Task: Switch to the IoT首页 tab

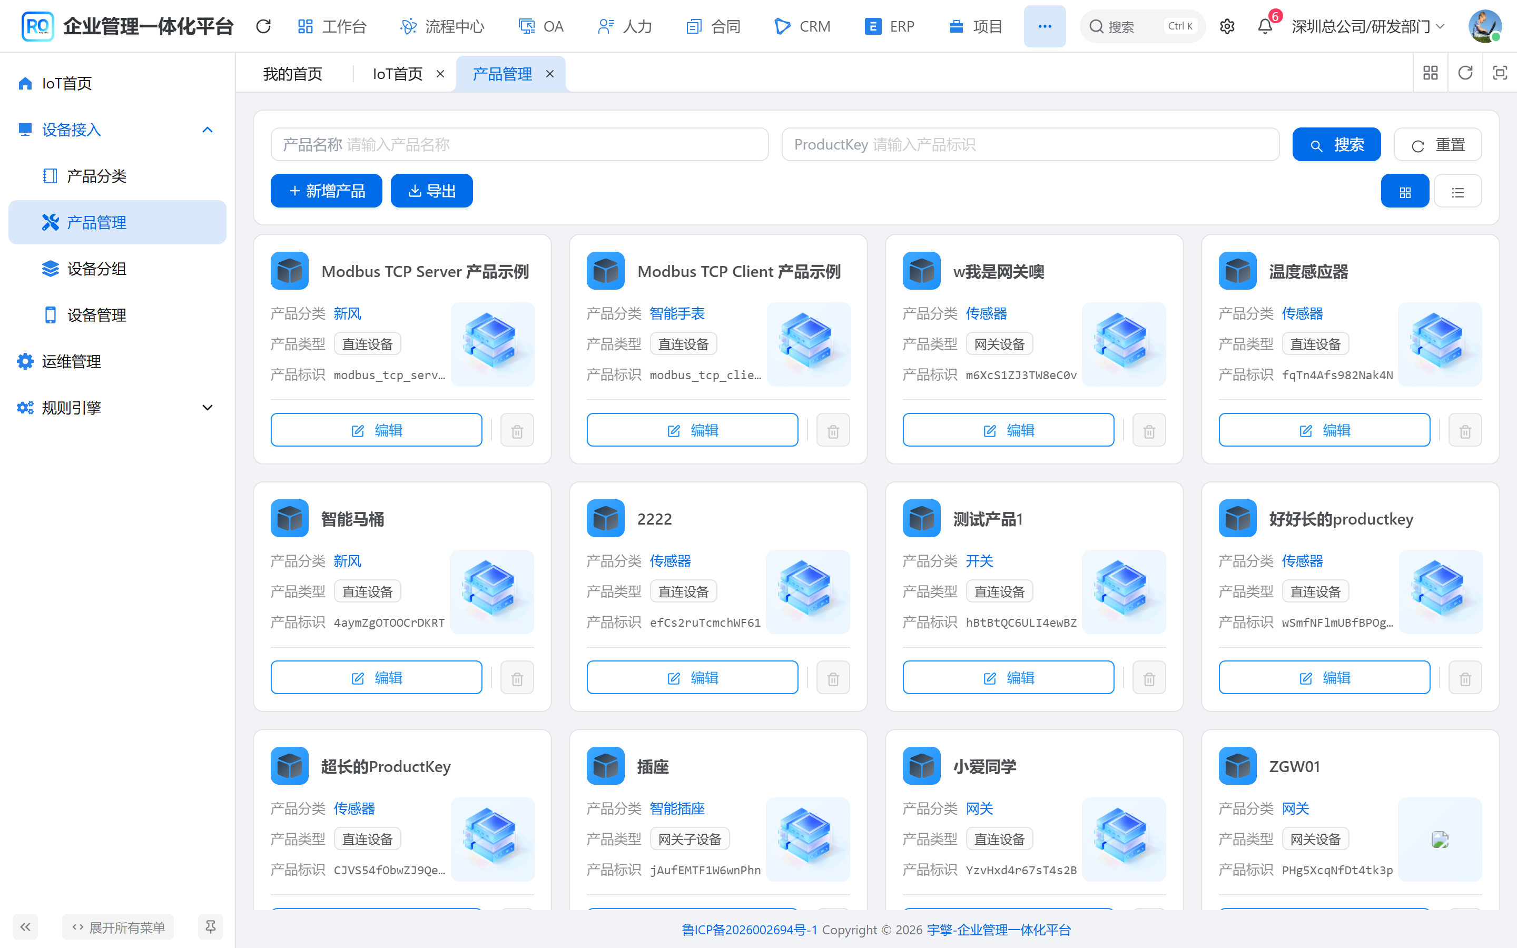Action: coord(398,74)
